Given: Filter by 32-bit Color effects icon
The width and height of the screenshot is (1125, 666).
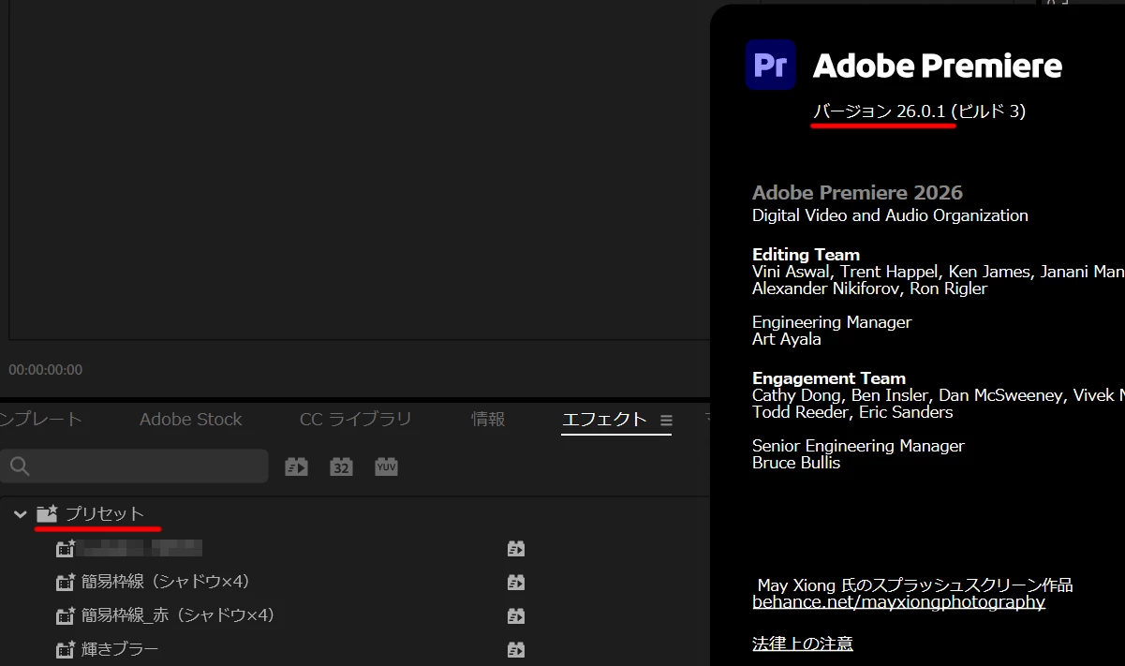Looking at the screenshot, I should 341,466.
